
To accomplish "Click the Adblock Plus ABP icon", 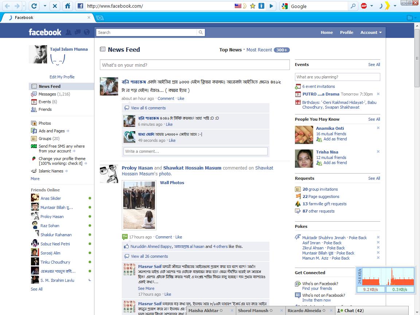I will [x=364, y=6].
